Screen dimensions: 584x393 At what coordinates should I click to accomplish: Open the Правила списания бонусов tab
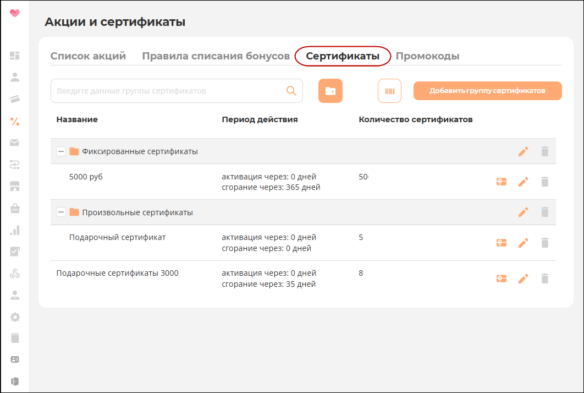pyautogui.click(x=216, y=56)
